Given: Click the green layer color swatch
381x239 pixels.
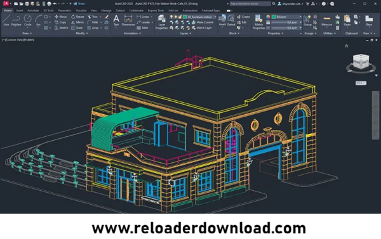Looking at the screenshot, I should [185, 16].
